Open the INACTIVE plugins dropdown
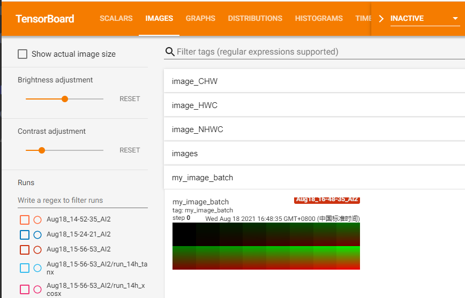Image resolution: width=465 pixels, height=298 pixels. (x=423, y=19)
